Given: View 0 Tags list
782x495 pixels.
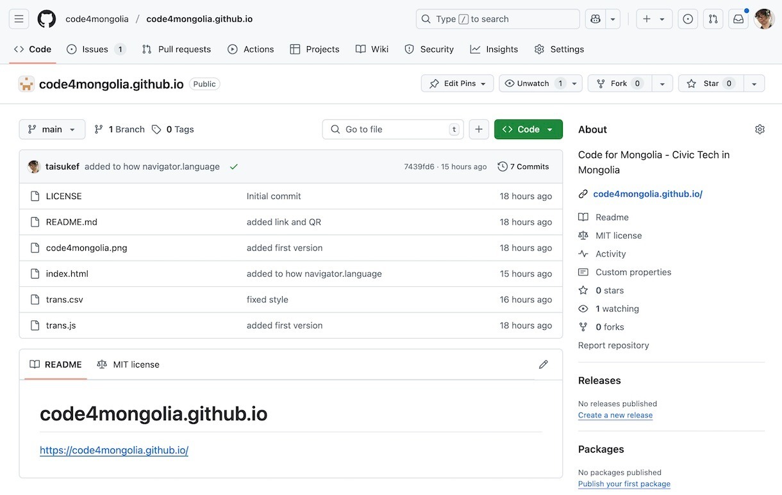Looking at the screenshot, I should pos(173,129).
